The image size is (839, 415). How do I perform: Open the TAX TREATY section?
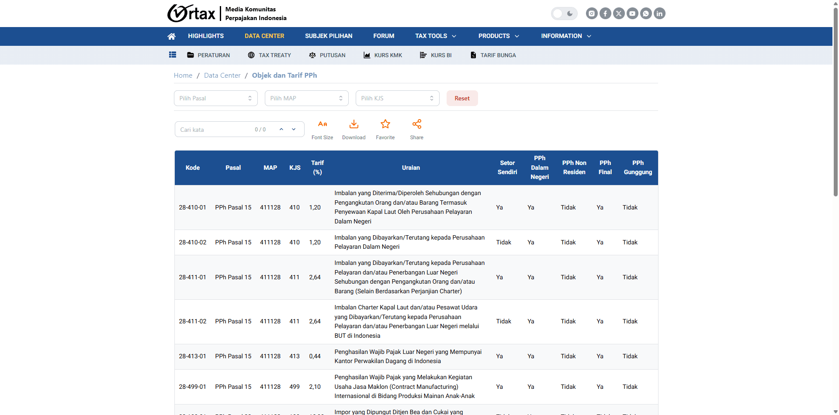pyautogui.click(x=269, y=55)
